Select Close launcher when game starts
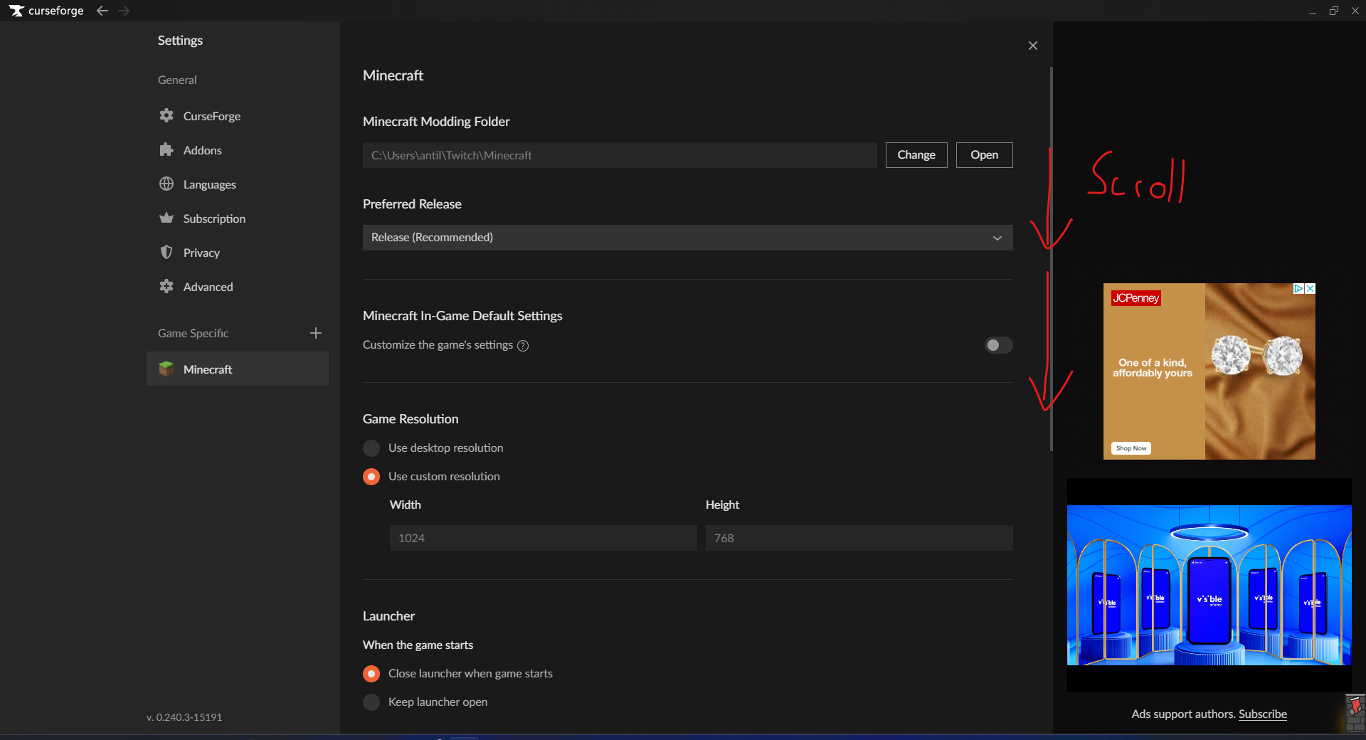This screenshot has width=1366, height=740. [371, 674]
